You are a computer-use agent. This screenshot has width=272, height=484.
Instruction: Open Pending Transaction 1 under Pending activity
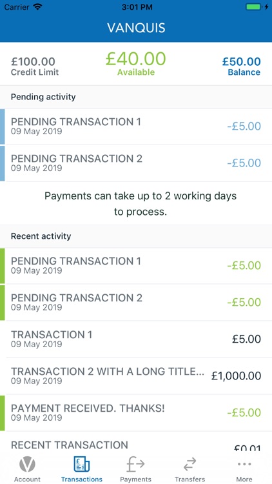click(136, 126)
